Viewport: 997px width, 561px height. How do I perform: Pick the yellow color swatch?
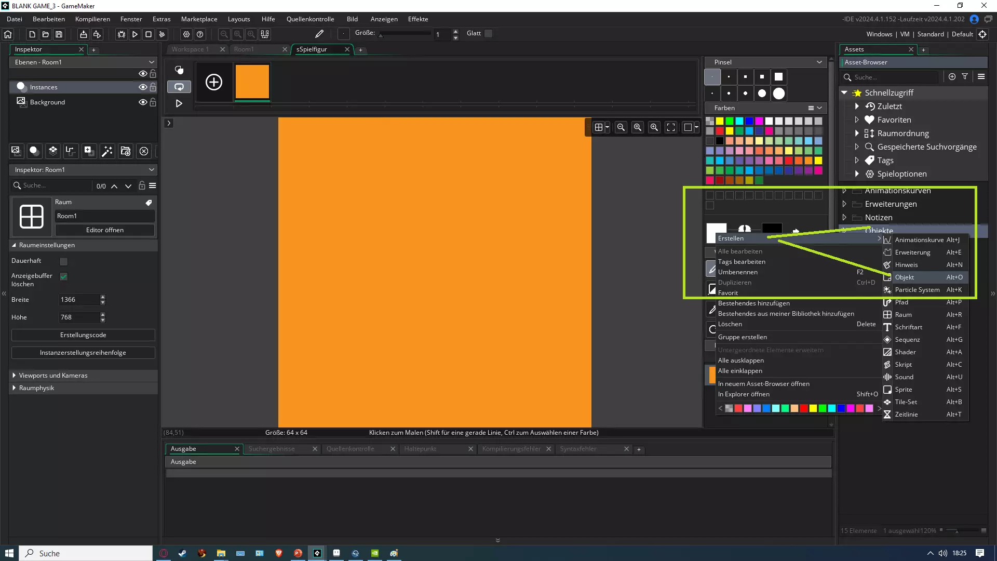point(720,121)
